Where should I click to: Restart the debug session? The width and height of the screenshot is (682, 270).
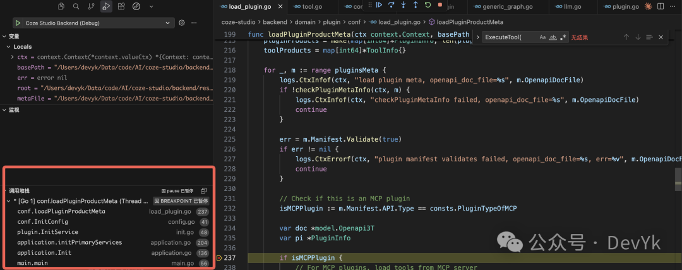coord(428,5)
